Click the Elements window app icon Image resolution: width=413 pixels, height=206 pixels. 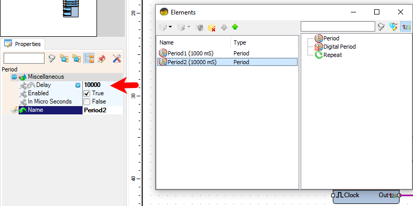(x=164, y=12)
